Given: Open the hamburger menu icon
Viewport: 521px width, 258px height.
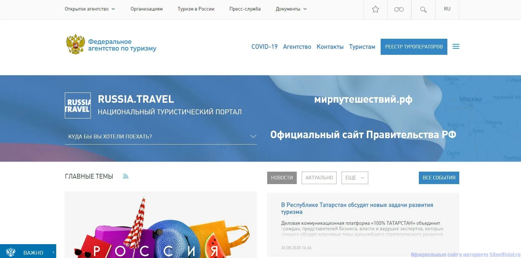Looking at the screenshot, I should coord(456,47).
